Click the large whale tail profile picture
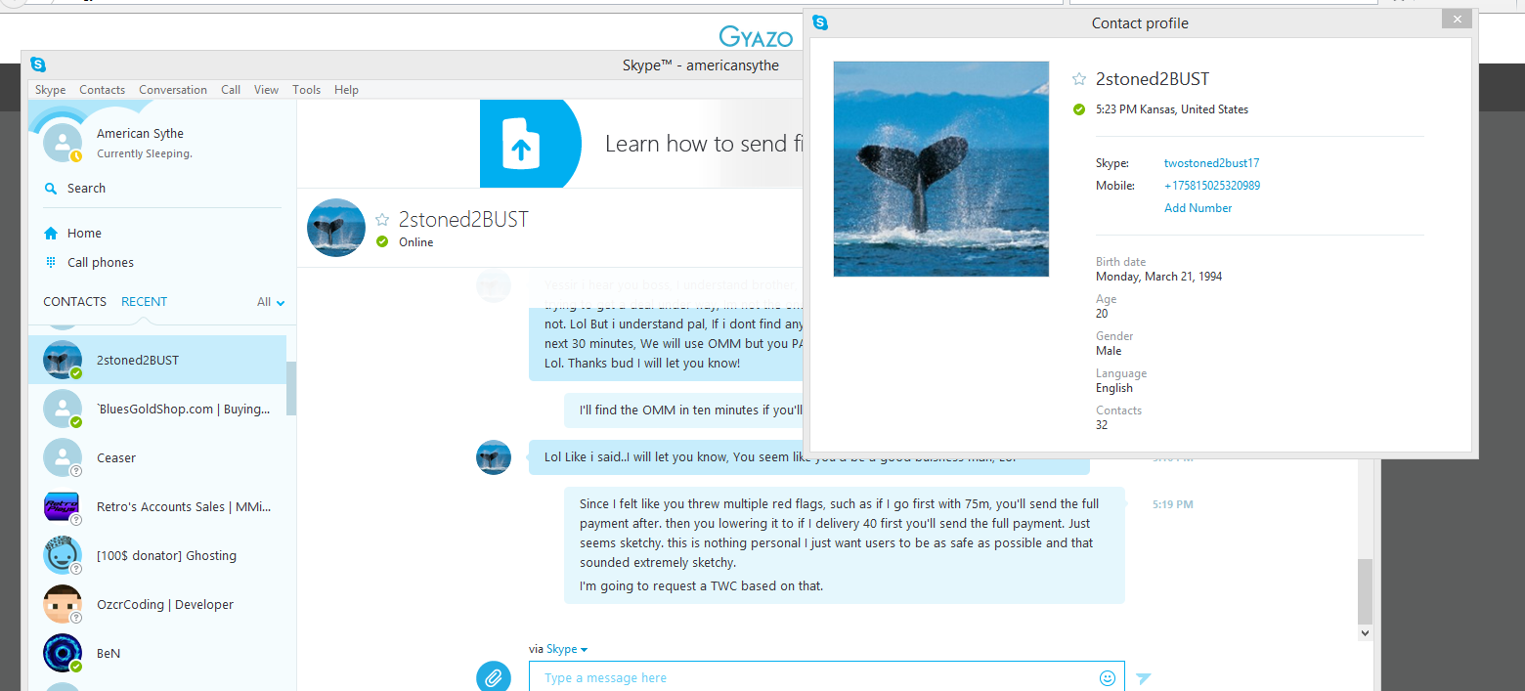 tap(941, 169)
